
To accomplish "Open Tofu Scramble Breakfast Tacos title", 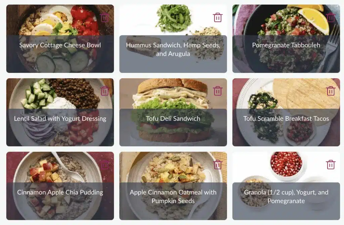I will pyautogui.click(x=286, y=119).
